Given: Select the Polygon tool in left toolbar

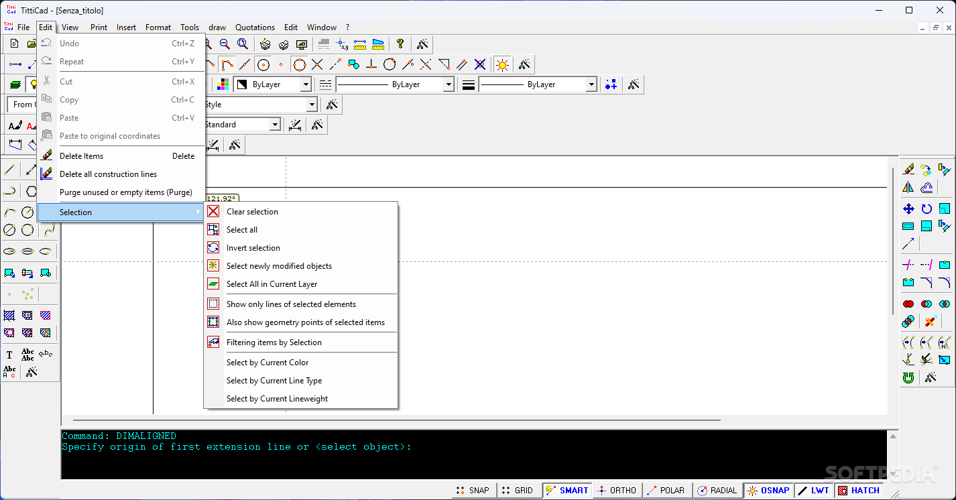Looking at the screenshot, I should (32, 192).
